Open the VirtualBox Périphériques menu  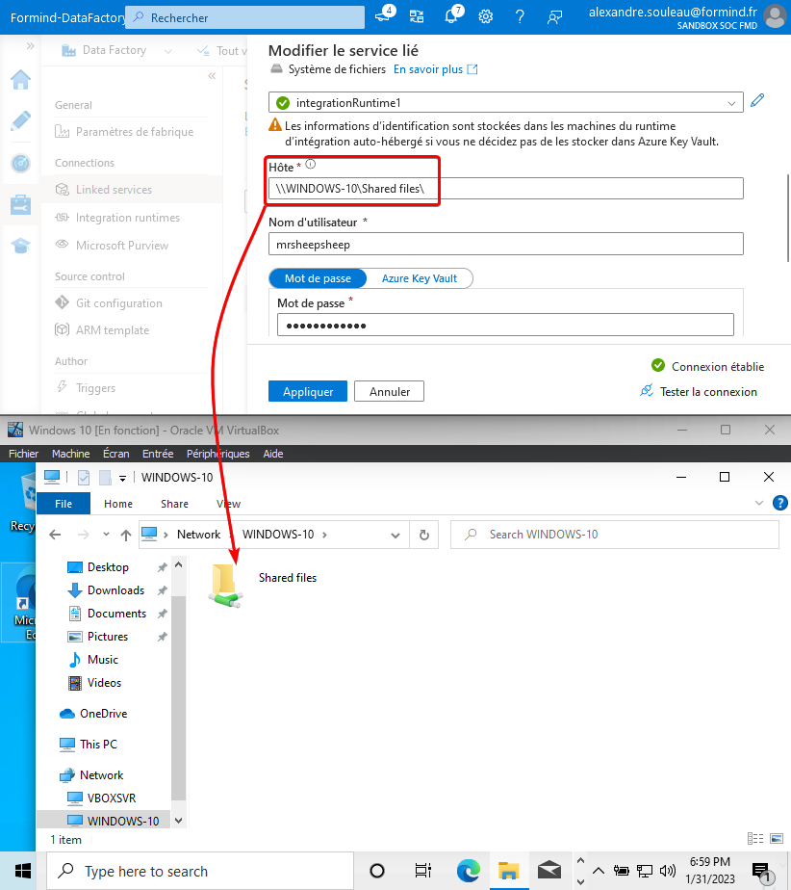coord(217,454)
